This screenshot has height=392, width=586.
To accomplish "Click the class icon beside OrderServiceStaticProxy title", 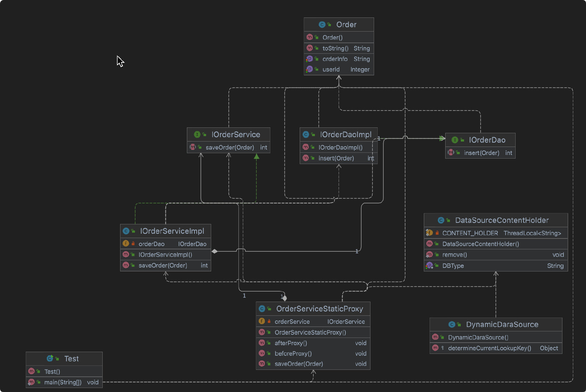I will [x=262, y=309].
